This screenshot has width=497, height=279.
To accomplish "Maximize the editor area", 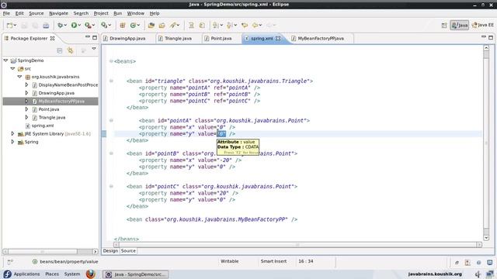I will point(491,38).
